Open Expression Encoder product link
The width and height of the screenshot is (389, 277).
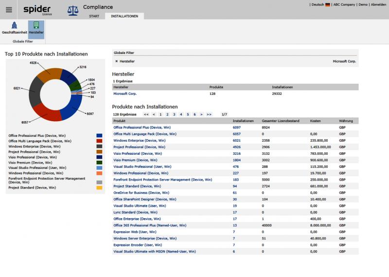coord(138,245)
